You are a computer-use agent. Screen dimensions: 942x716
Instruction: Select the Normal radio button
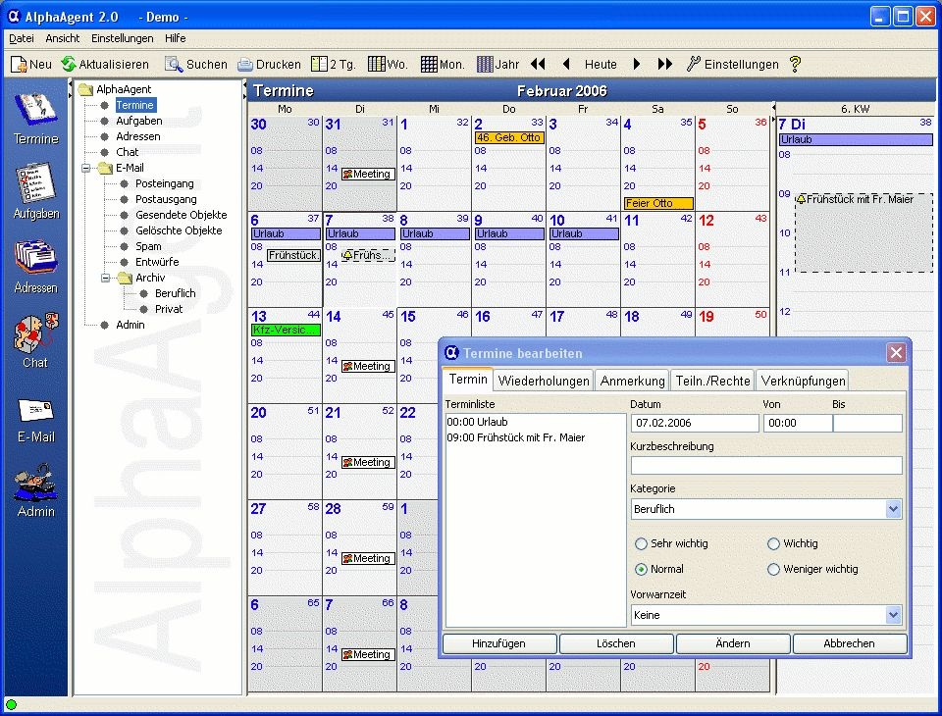tap(641, 569)
